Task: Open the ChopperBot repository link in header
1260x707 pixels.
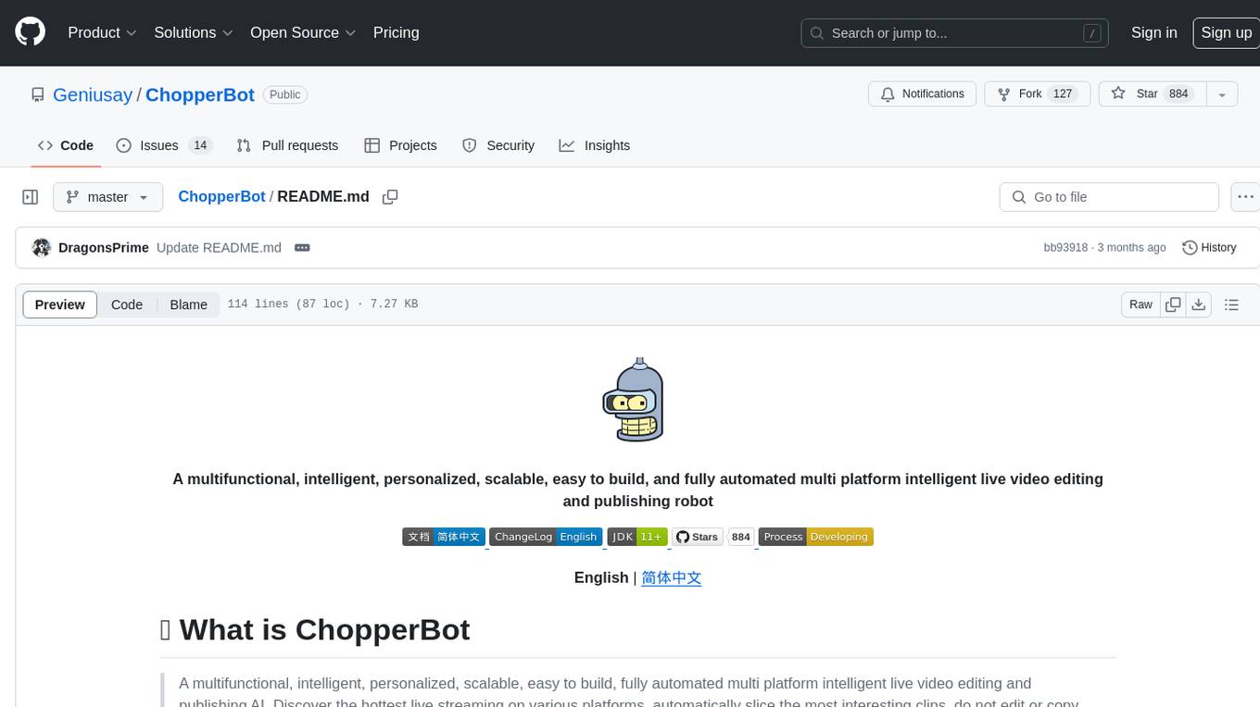Action: pyautogui.click(x=200, y=94)
